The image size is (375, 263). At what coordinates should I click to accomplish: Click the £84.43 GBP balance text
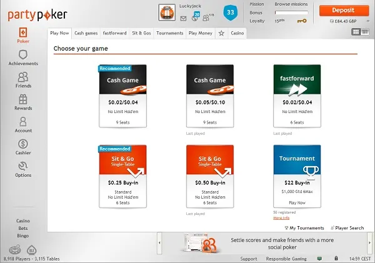[x=346, y=21]
